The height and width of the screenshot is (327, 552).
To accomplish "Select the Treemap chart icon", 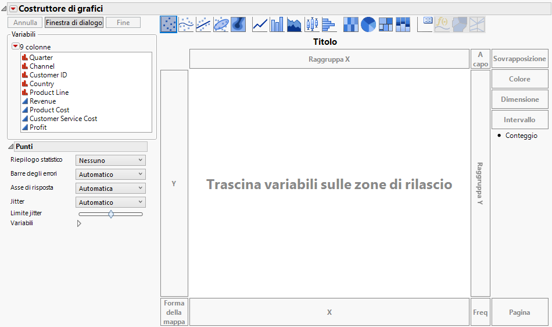I will click(x=385, y=24).
